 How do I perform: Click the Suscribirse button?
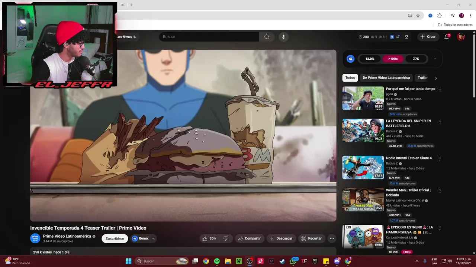[115, 238]
